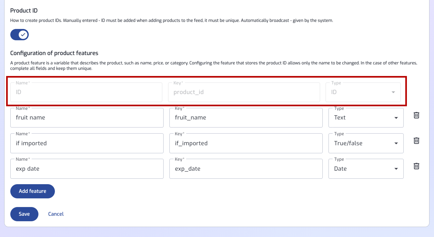Click the product_id Key field
This screenshot has width=434, height=237.
pos(244,92)
